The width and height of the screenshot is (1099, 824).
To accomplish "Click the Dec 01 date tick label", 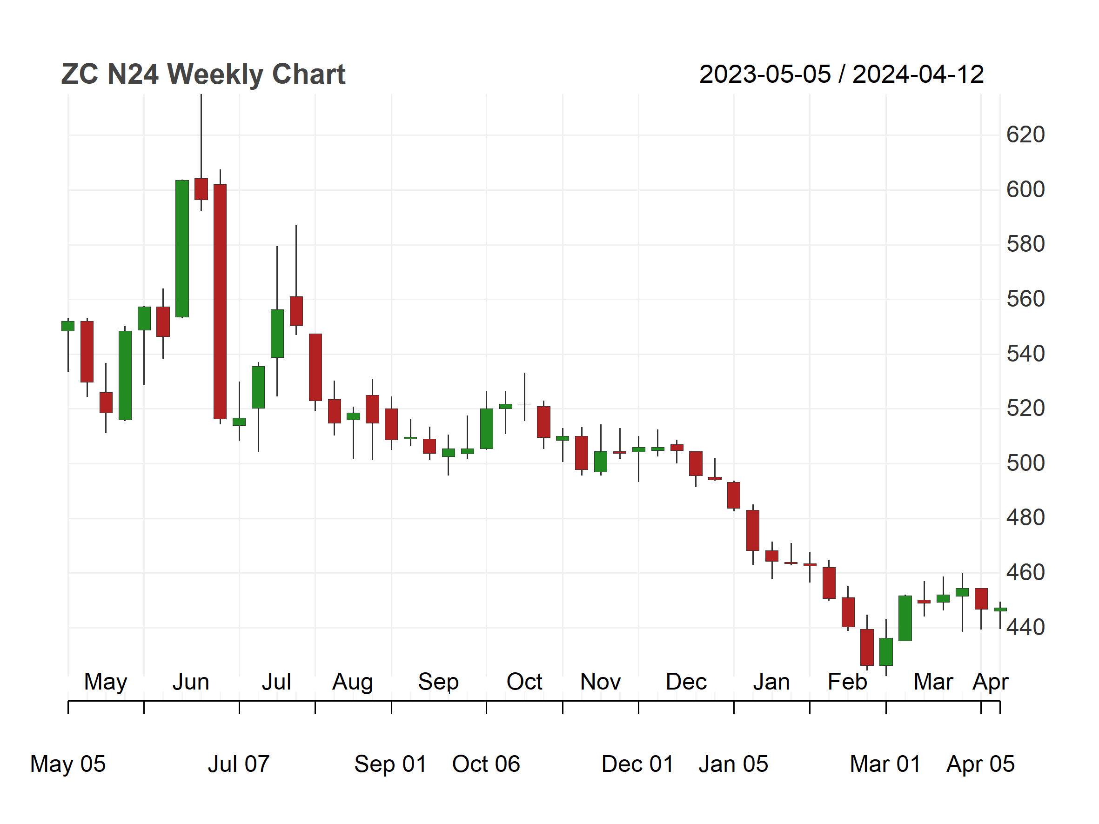I will (x=637, y=764).
